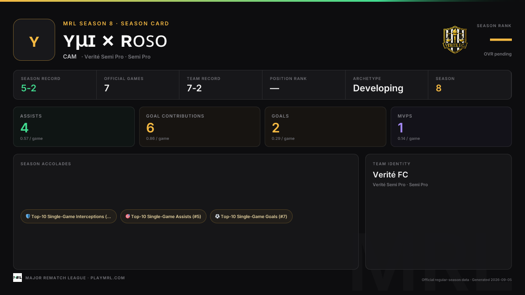Click the Official Games value 7
This screenshot has height=295, width=525.
(x=107, y=88)
